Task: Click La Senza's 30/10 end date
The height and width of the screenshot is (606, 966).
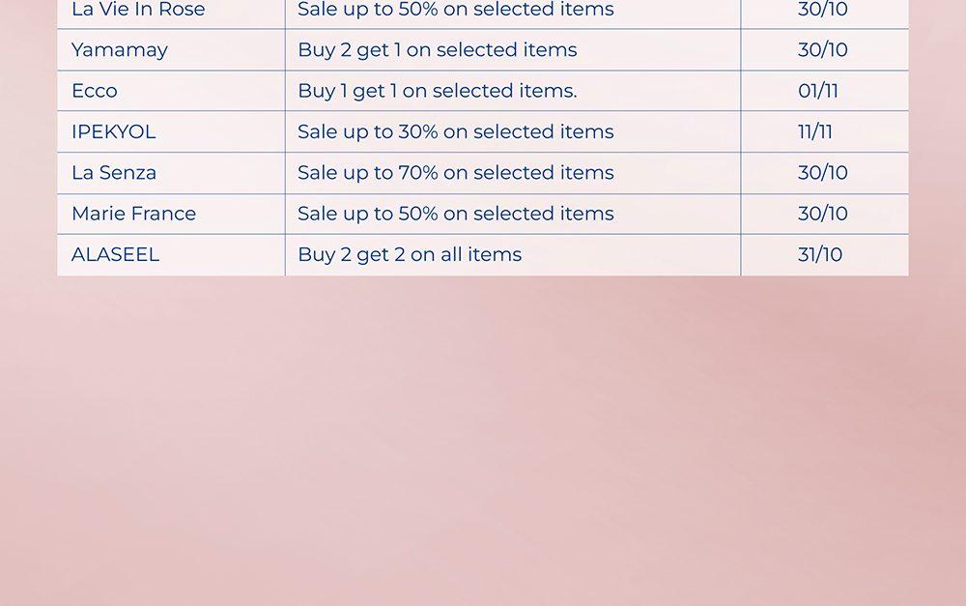Action: (823, 173)
